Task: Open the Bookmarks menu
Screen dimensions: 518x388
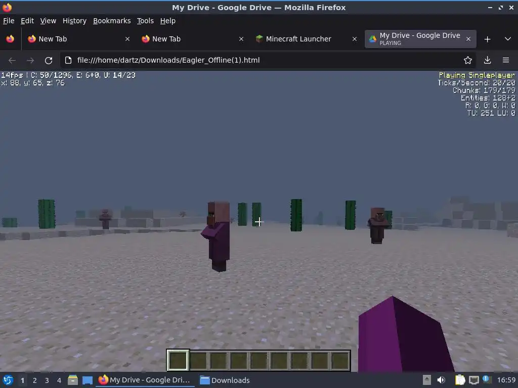Action: tap(112, 21)
